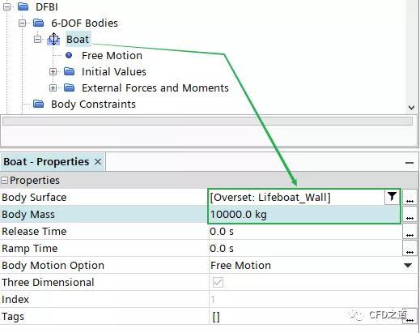Open Body Mass ellipsis editor button

click(x=409, y=215)
